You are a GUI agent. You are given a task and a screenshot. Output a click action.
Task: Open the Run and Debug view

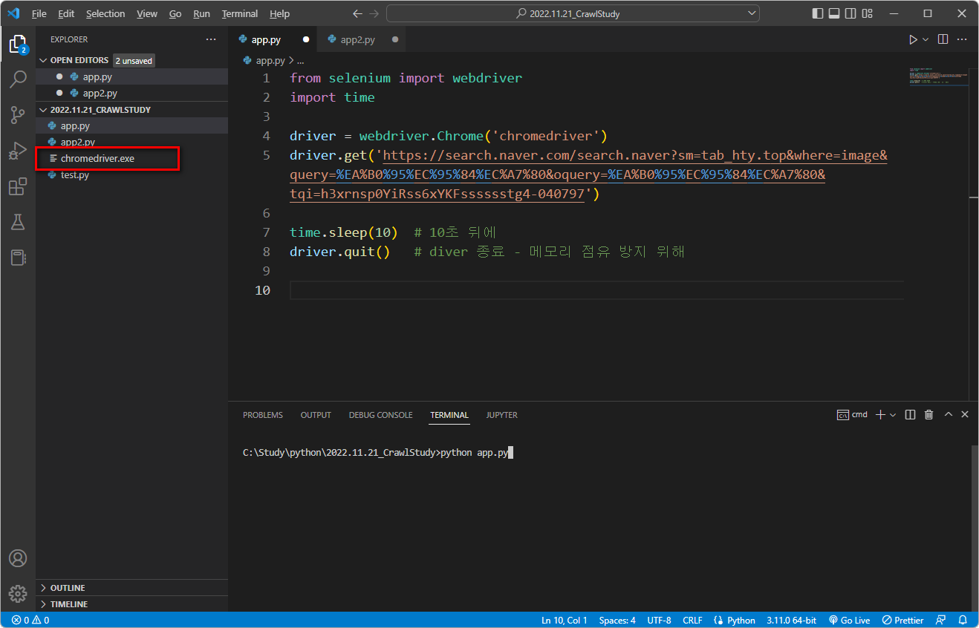tap(18, 151)
